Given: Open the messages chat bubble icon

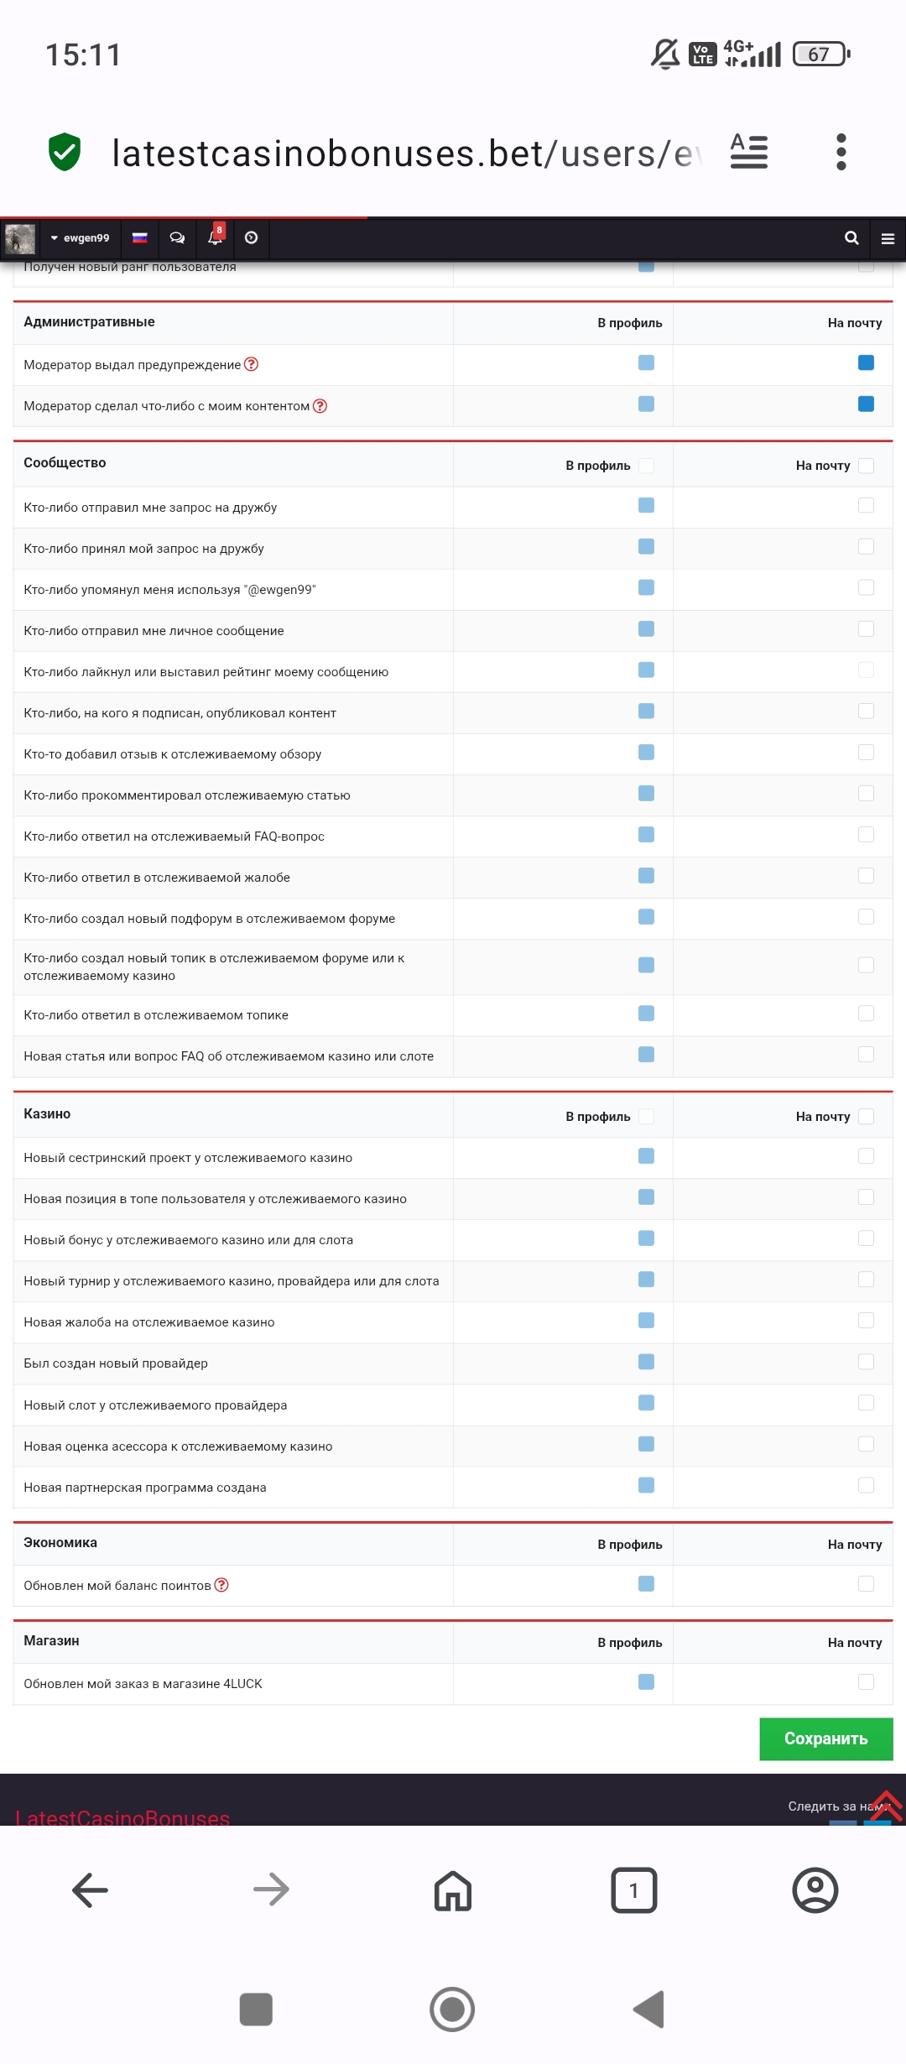Looking at the screenshot, I should (x=177, y=238).
